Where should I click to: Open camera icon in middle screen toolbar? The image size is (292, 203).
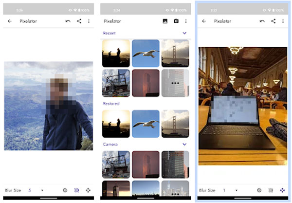coord(176,21)
